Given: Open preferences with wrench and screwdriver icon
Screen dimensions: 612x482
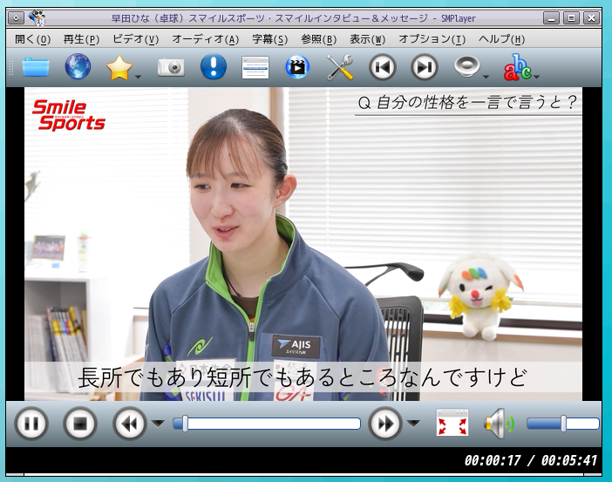Looking at the screenshot, I should [x=340, y=67].
